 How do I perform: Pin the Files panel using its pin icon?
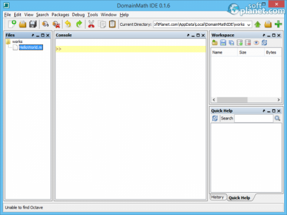[33, 35]
